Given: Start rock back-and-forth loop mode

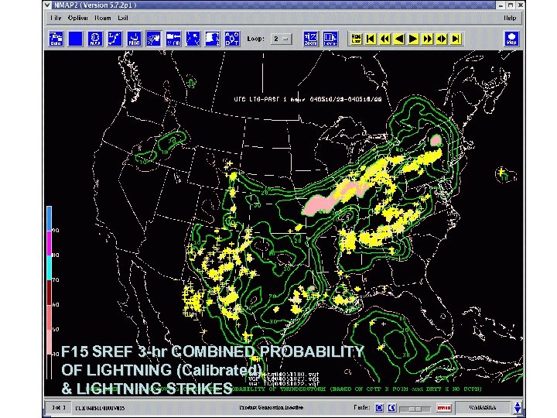Looking at the screenshot, I should [x=442, y=39].
